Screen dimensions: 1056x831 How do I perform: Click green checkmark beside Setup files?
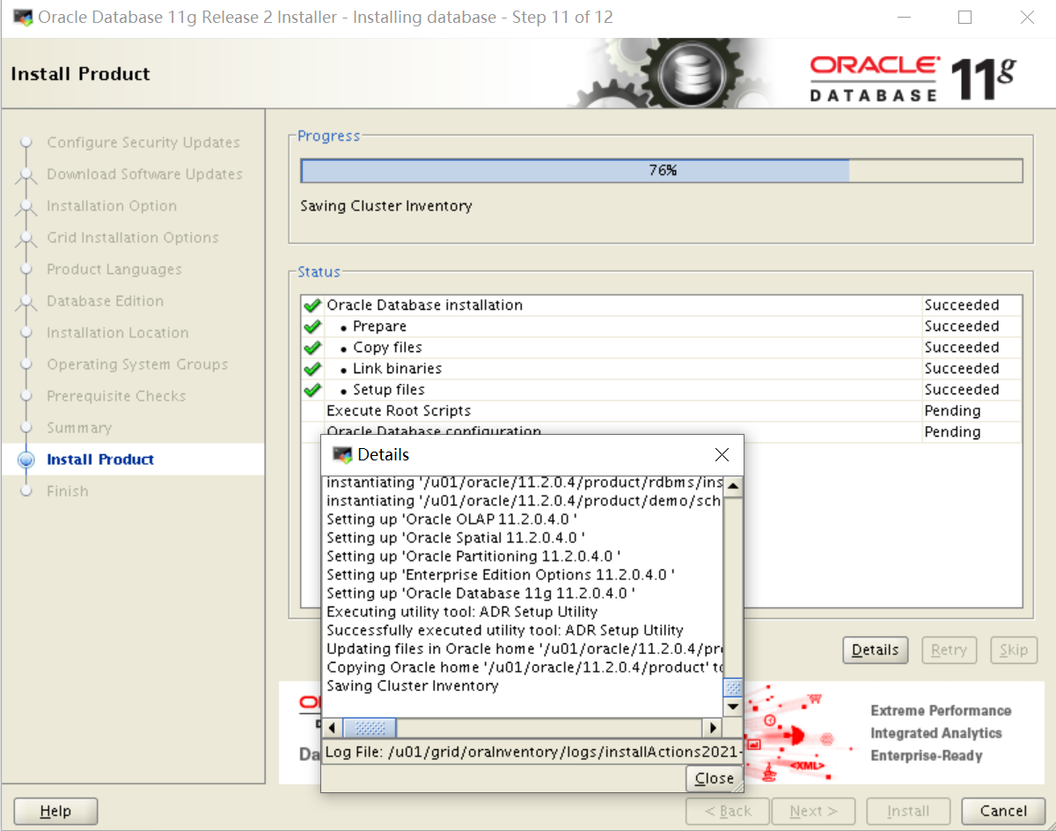click(x=312, y=390)
